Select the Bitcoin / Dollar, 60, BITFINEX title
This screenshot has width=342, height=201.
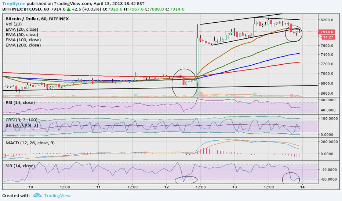coord(37,19)
